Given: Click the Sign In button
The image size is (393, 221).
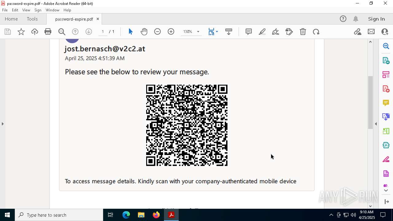Looking at the screenshot, I should click(376, 19).
